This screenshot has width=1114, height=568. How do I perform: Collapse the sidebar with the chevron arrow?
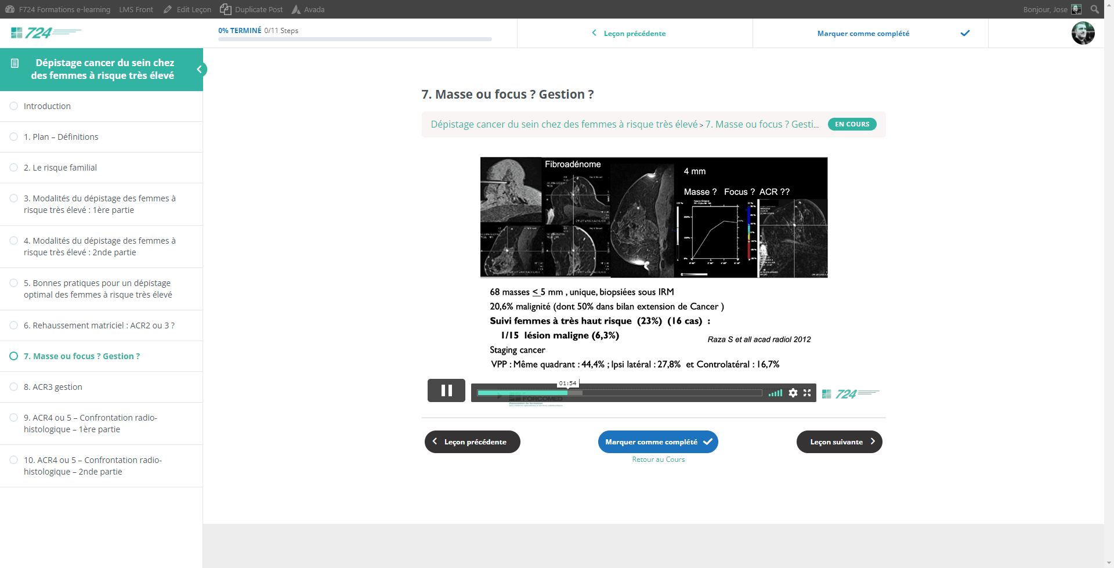199,70
